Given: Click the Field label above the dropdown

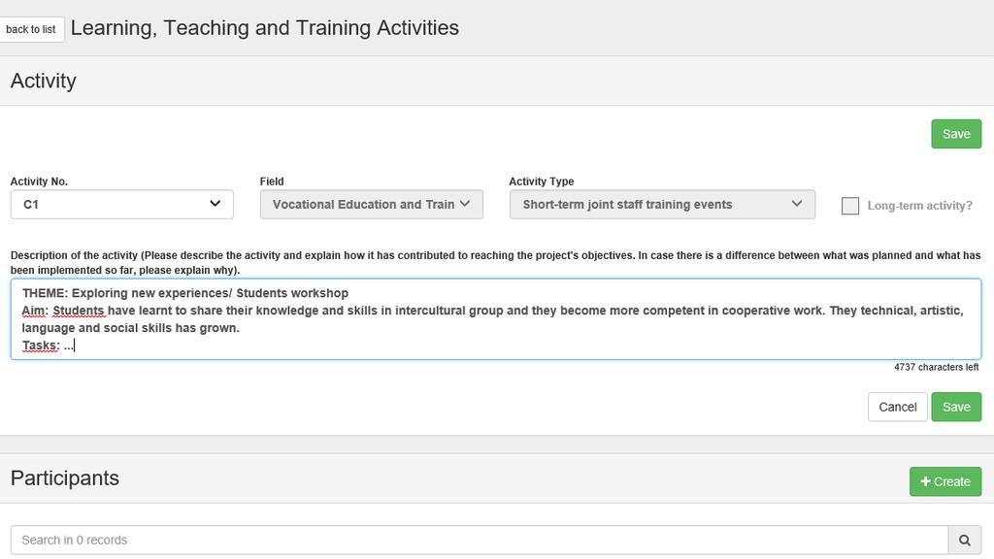Looking at the screenshot, I should [x=272, y=181].
